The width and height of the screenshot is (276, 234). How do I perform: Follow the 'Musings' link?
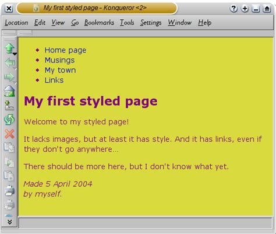pyautogui.click(x=59, y=60)
